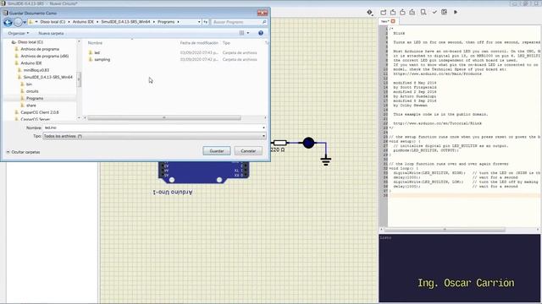Open the address bar previous locations dropdown
Viewport: 542px width, 304px height.
coord(199,22)
